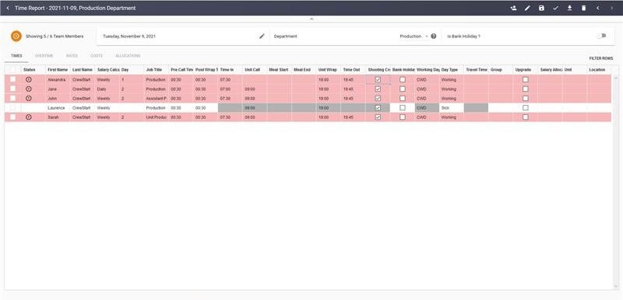Toggle the Is Bank Holiday switch
The width and height of the screenshot is (623, 300).
pyautogui.click(x=602, y=36)
